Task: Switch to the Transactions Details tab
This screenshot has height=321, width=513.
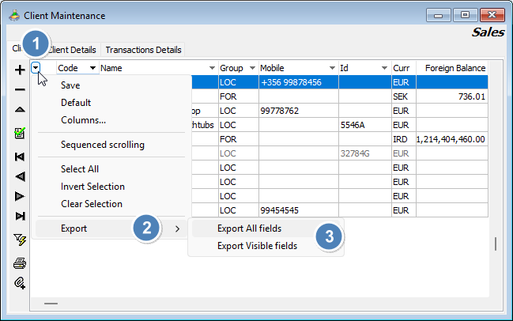Action: coord(143,50)
